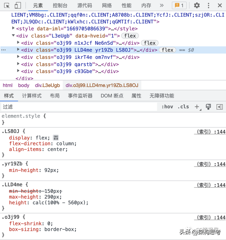
Task: Open the 属性 subtab
Action: pos(136,96)
